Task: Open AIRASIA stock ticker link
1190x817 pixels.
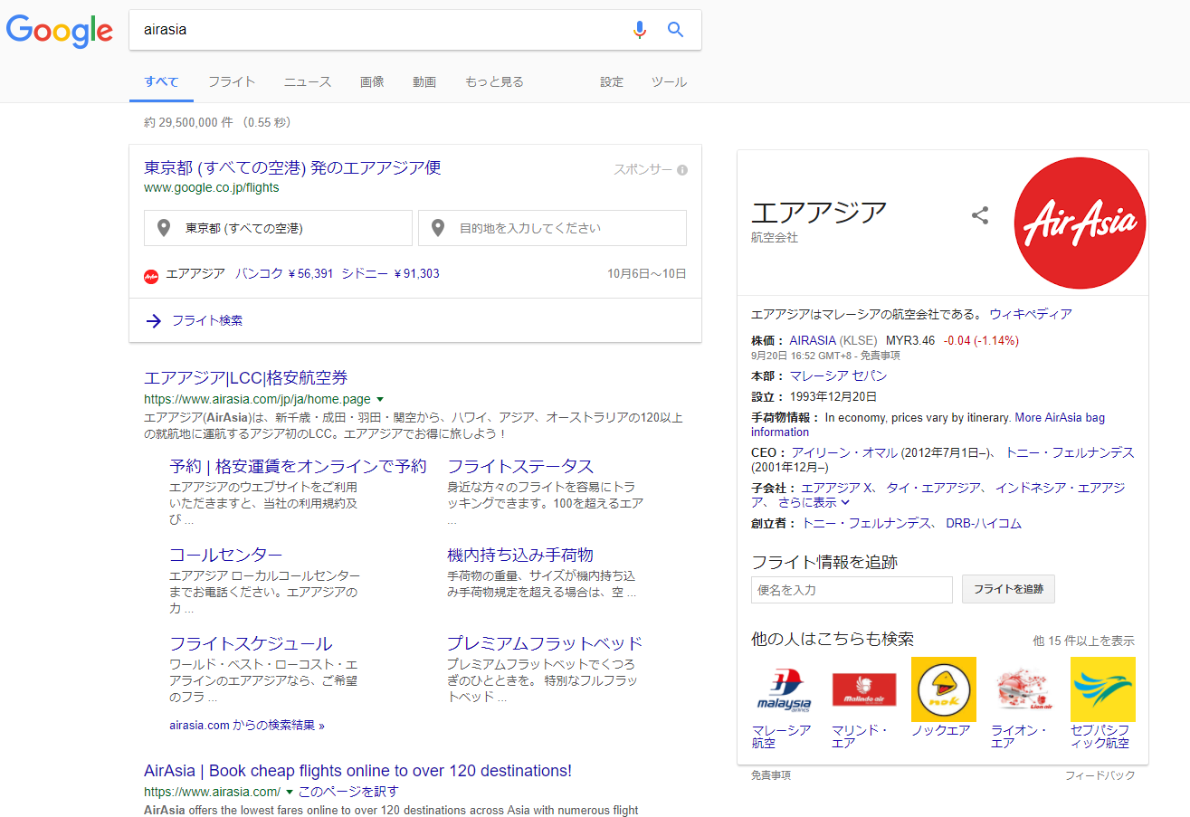Action: click(813, 341)
